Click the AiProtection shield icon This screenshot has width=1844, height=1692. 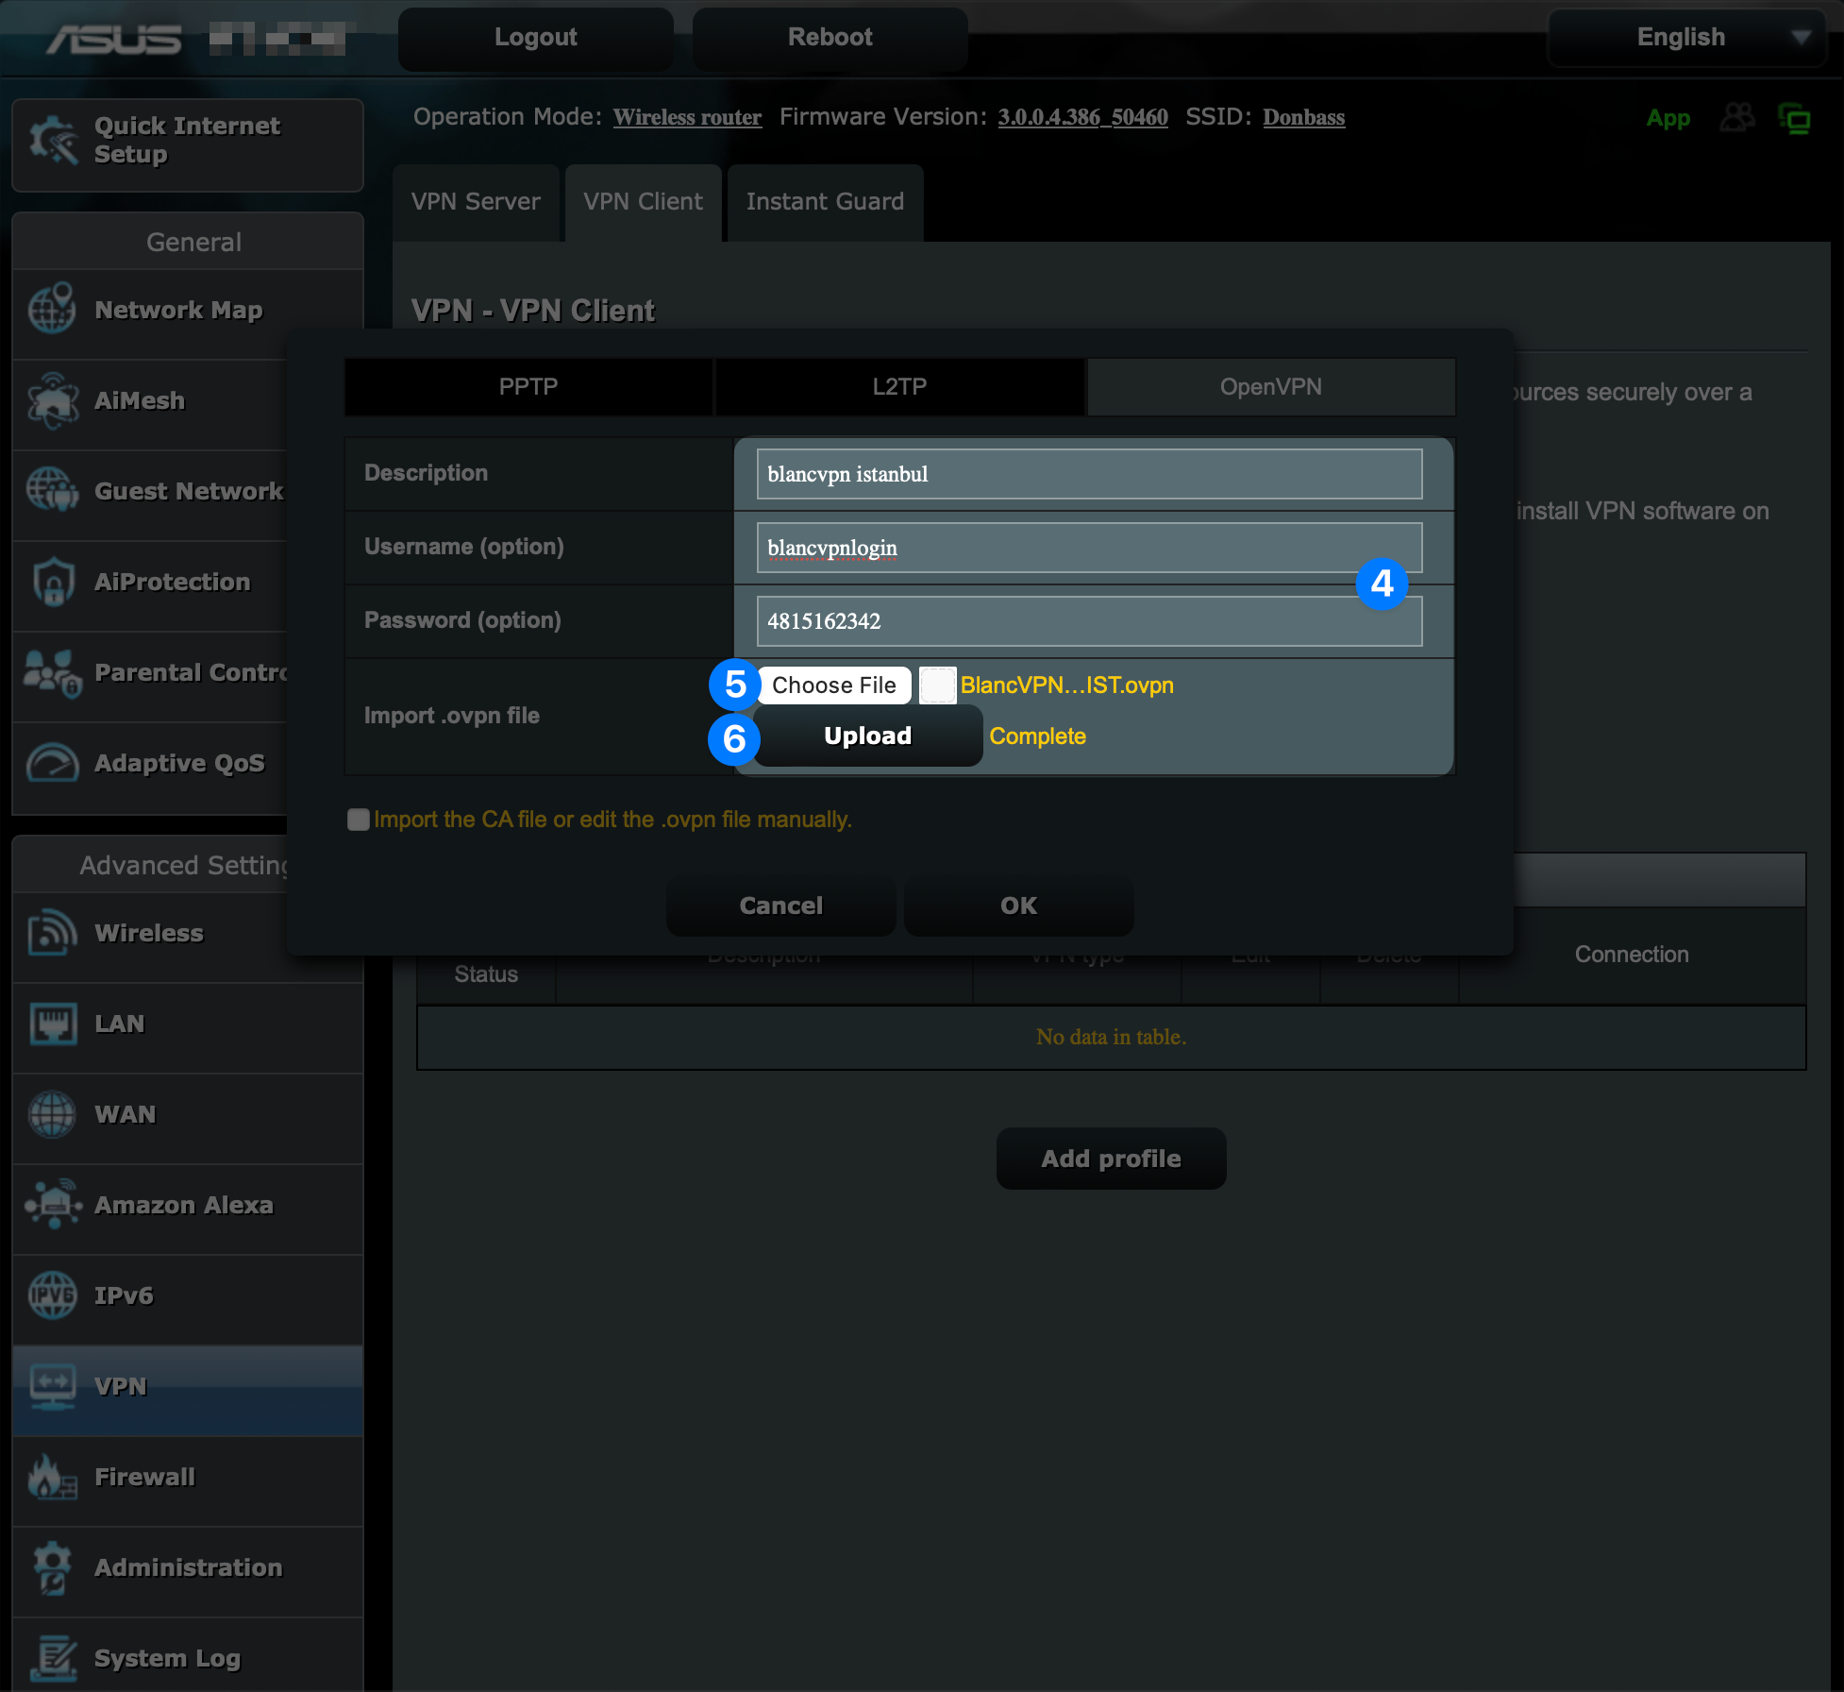point(52,582)
